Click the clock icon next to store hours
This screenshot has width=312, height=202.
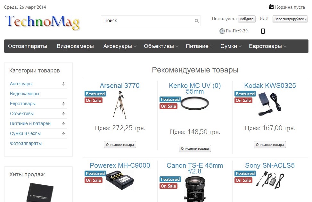221,31
